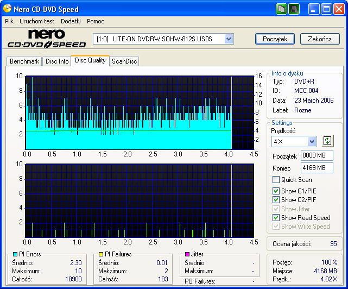Screen dimensions: 348x289
Task: Click the PI Failures graph area
Action: click(140, 201)
